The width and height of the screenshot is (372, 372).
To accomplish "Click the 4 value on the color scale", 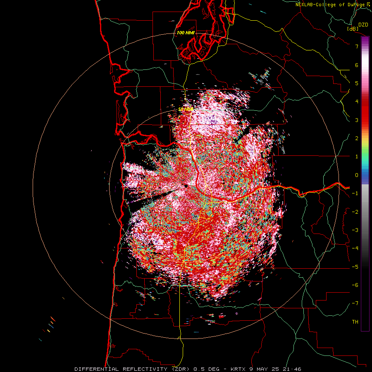I will [357, 102].
